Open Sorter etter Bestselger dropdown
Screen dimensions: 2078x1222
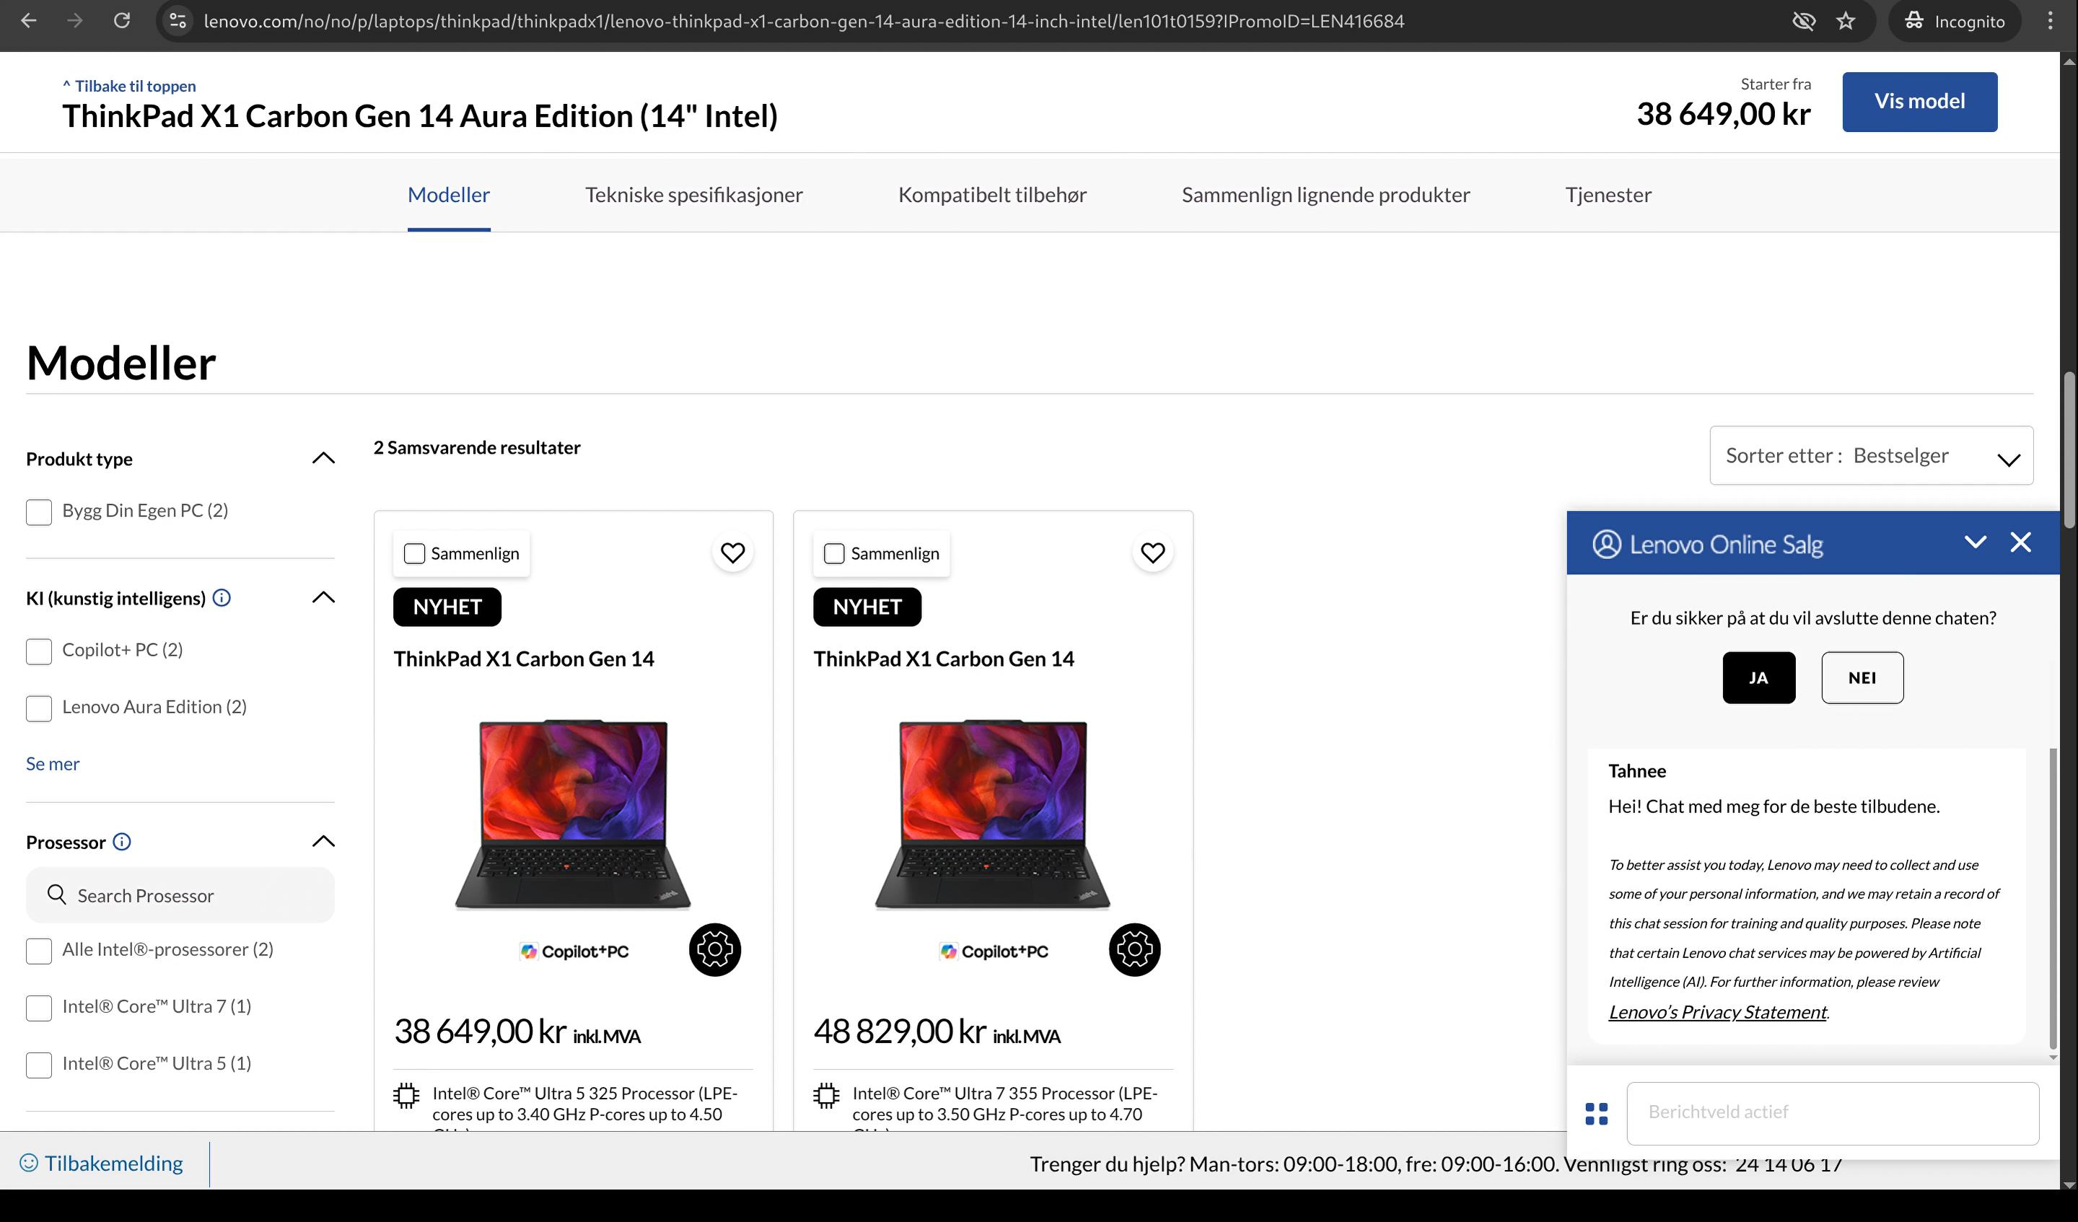click(x=1870, y=456)
